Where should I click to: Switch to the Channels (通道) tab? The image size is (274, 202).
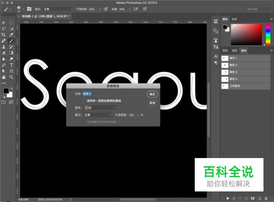tap(234, 51)
